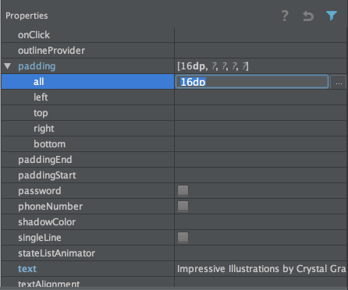The image size is (348, 290).
Task: Click the value cell for shadowColor
Action: coord(261,222)
